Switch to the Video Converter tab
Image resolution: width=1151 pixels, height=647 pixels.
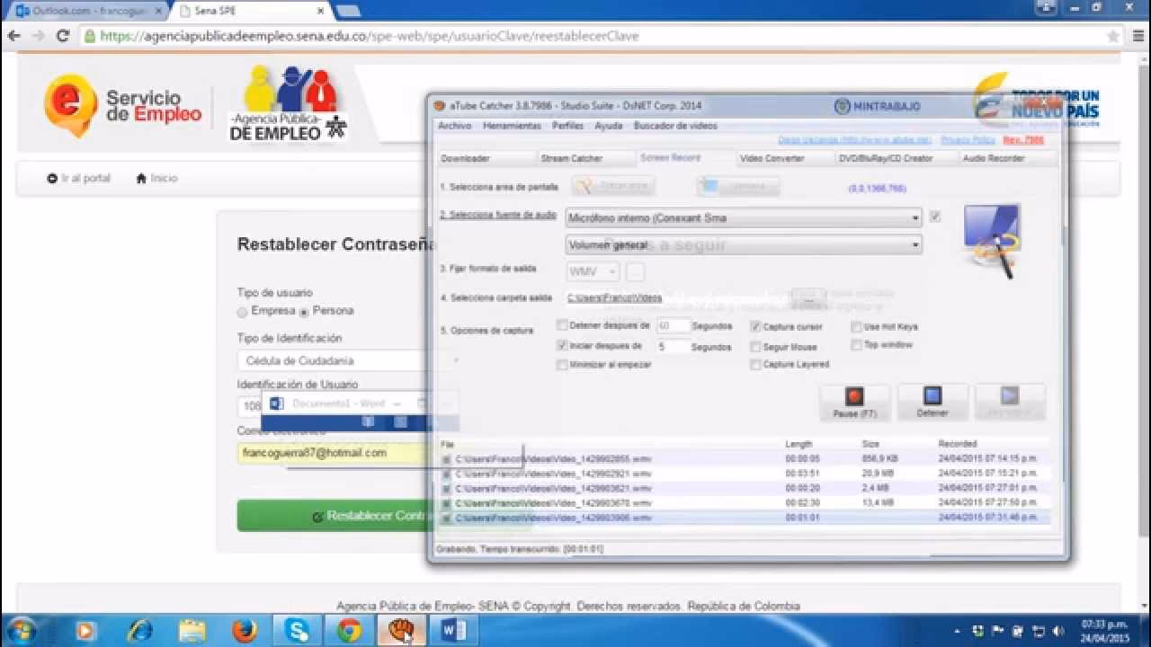pyautogui.click(x=772, y=158)
